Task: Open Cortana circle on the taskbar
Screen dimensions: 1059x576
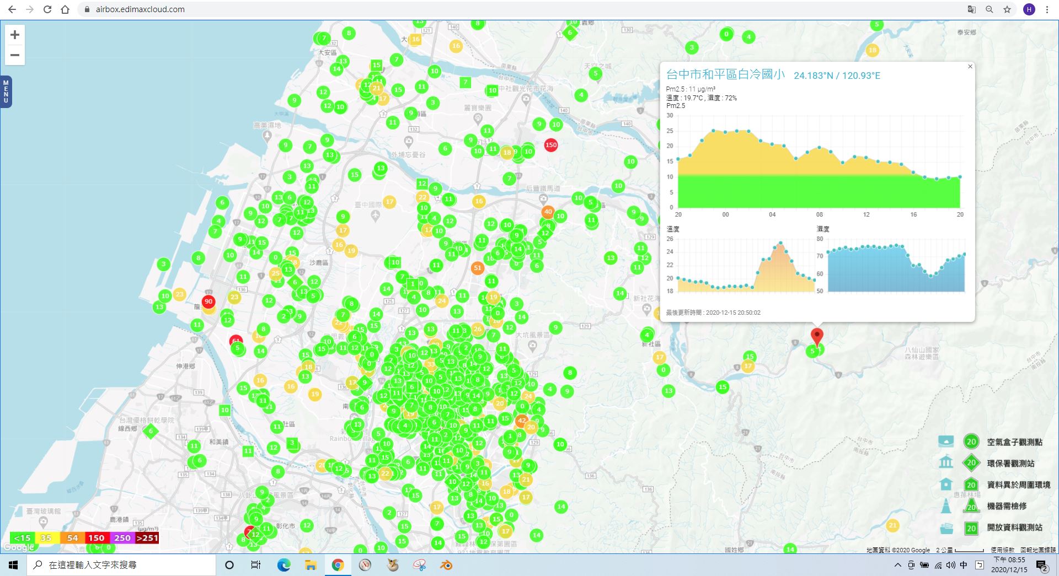Action: coord(229,565)
